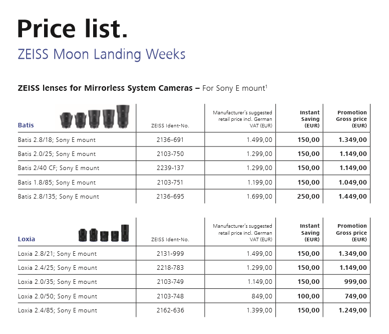Select promotion price 1.449,00 for Batis 2.8/135
Viewport: 389px width, 334px height.
pos(352,197)
